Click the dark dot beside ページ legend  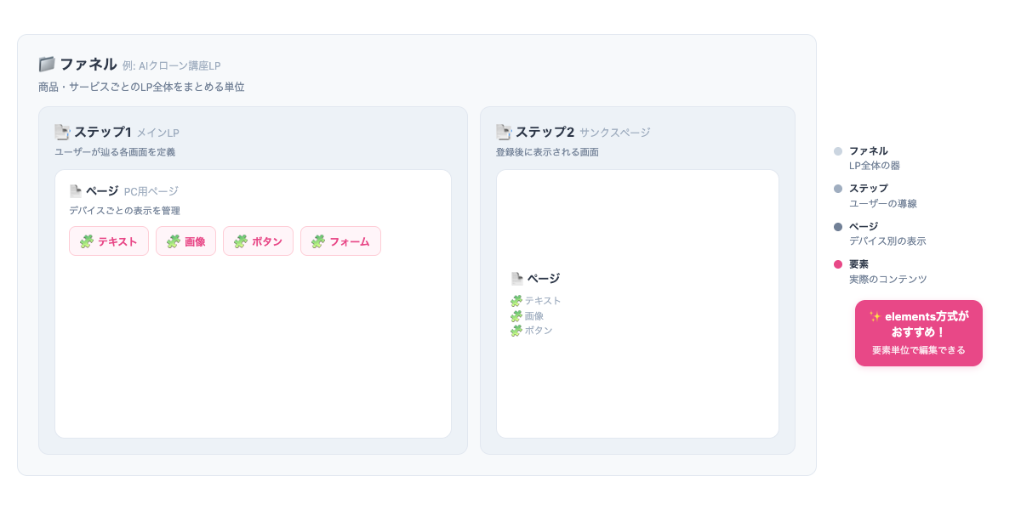tap(837, 226)
